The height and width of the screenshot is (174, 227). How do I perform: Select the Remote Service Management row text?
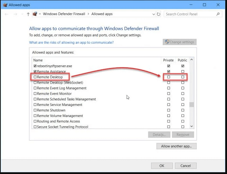click(60, 105)
